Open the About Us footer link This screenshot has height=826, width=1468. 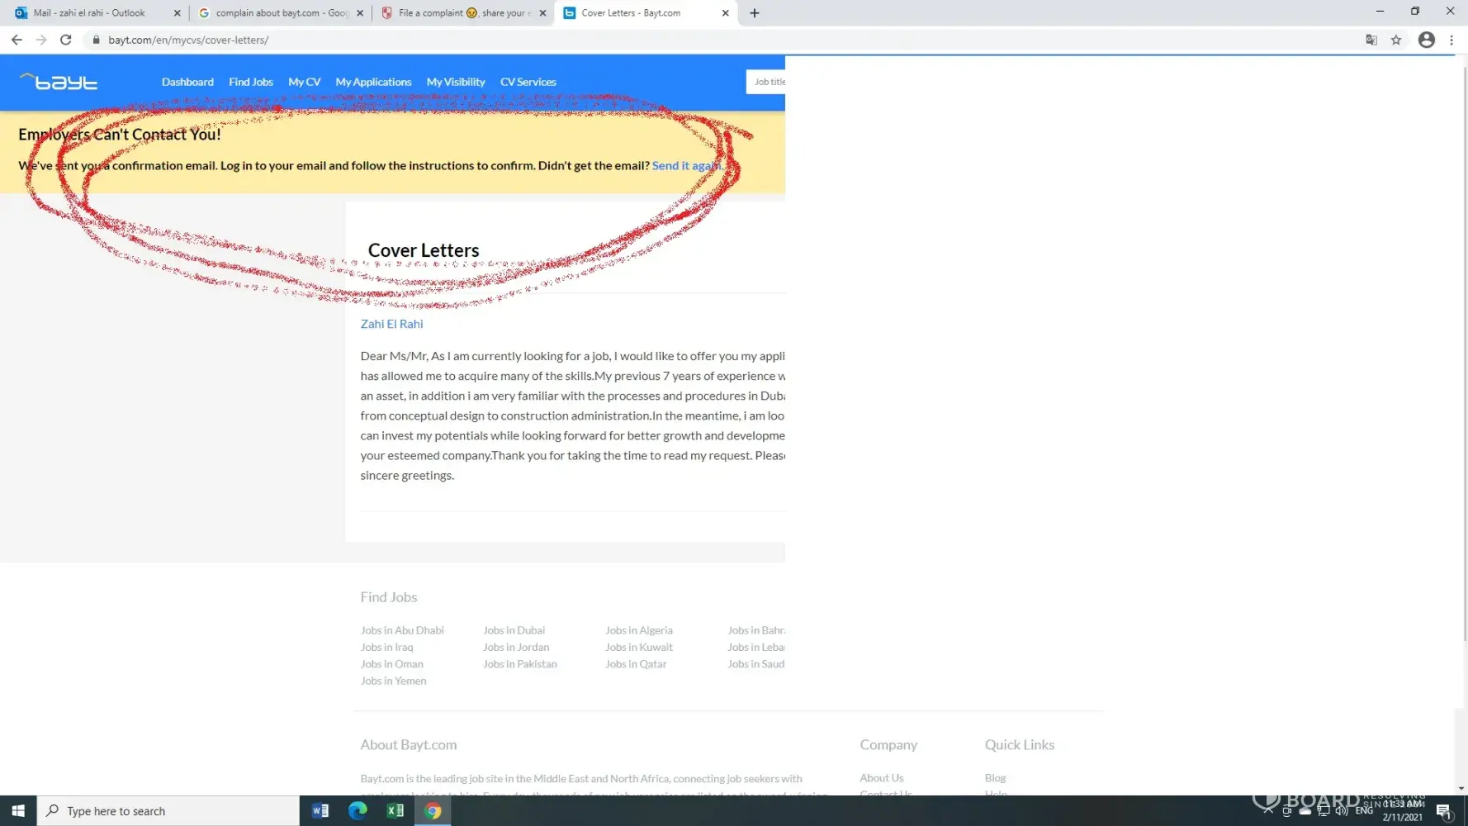(x=882, y=778)
